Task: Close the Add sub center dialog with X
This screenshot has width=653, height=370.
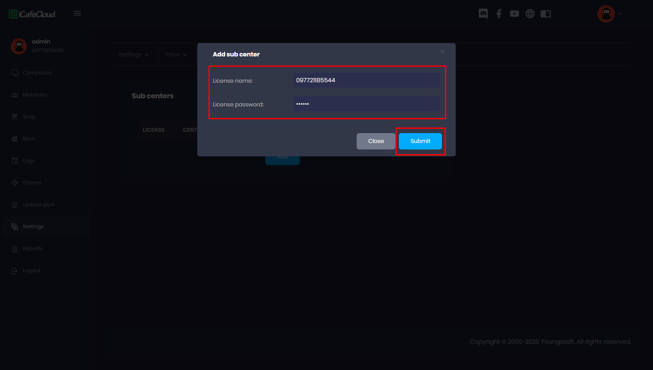Action: [x=442, y=52]
